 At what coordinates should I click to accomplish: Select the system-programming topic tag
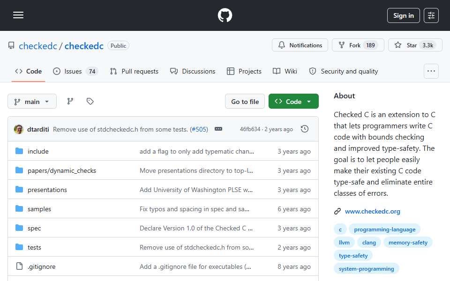[366, 269]
